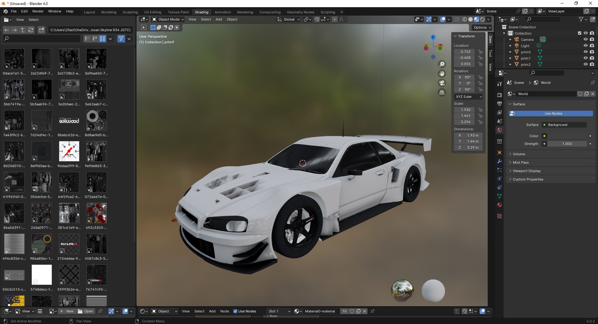Switch perspective/orthographic grid gizmo
598x324 pixels.
point(442,93)
